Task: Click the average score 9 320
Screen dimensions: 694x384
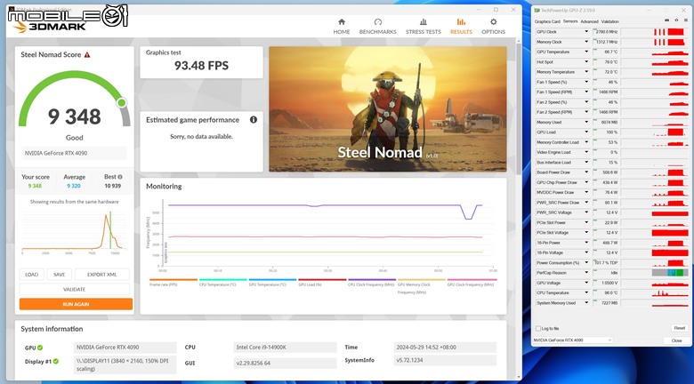Action: (74, 186)
